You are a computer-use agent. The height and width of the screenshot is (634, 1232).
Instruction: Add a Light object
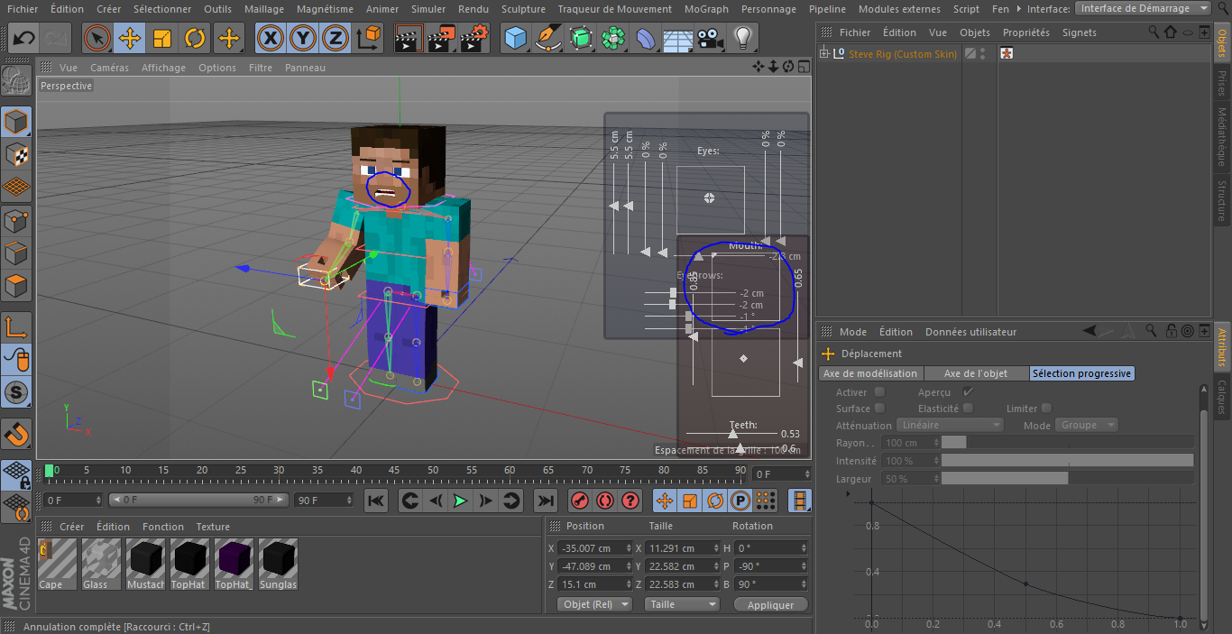pos(742,39)
